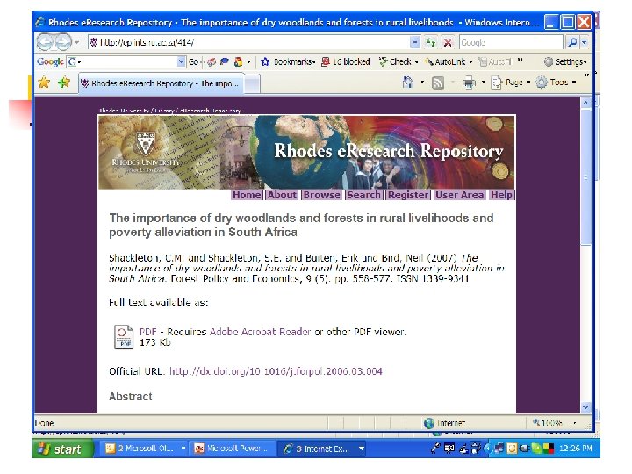The width and height of the screenshot is (632, 474).
Task: Click the Go button on Google toolbar
Action: coord(194,62)
